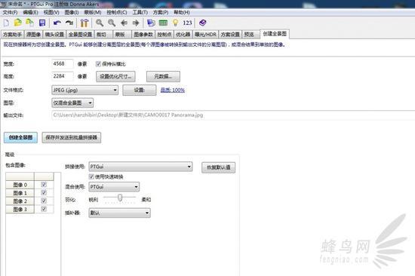Viewport: 415px width, 276px height.
Task: Open the 混合使用 PTGui dropdown
Action: pyautogui.click(x=114, y=187)
